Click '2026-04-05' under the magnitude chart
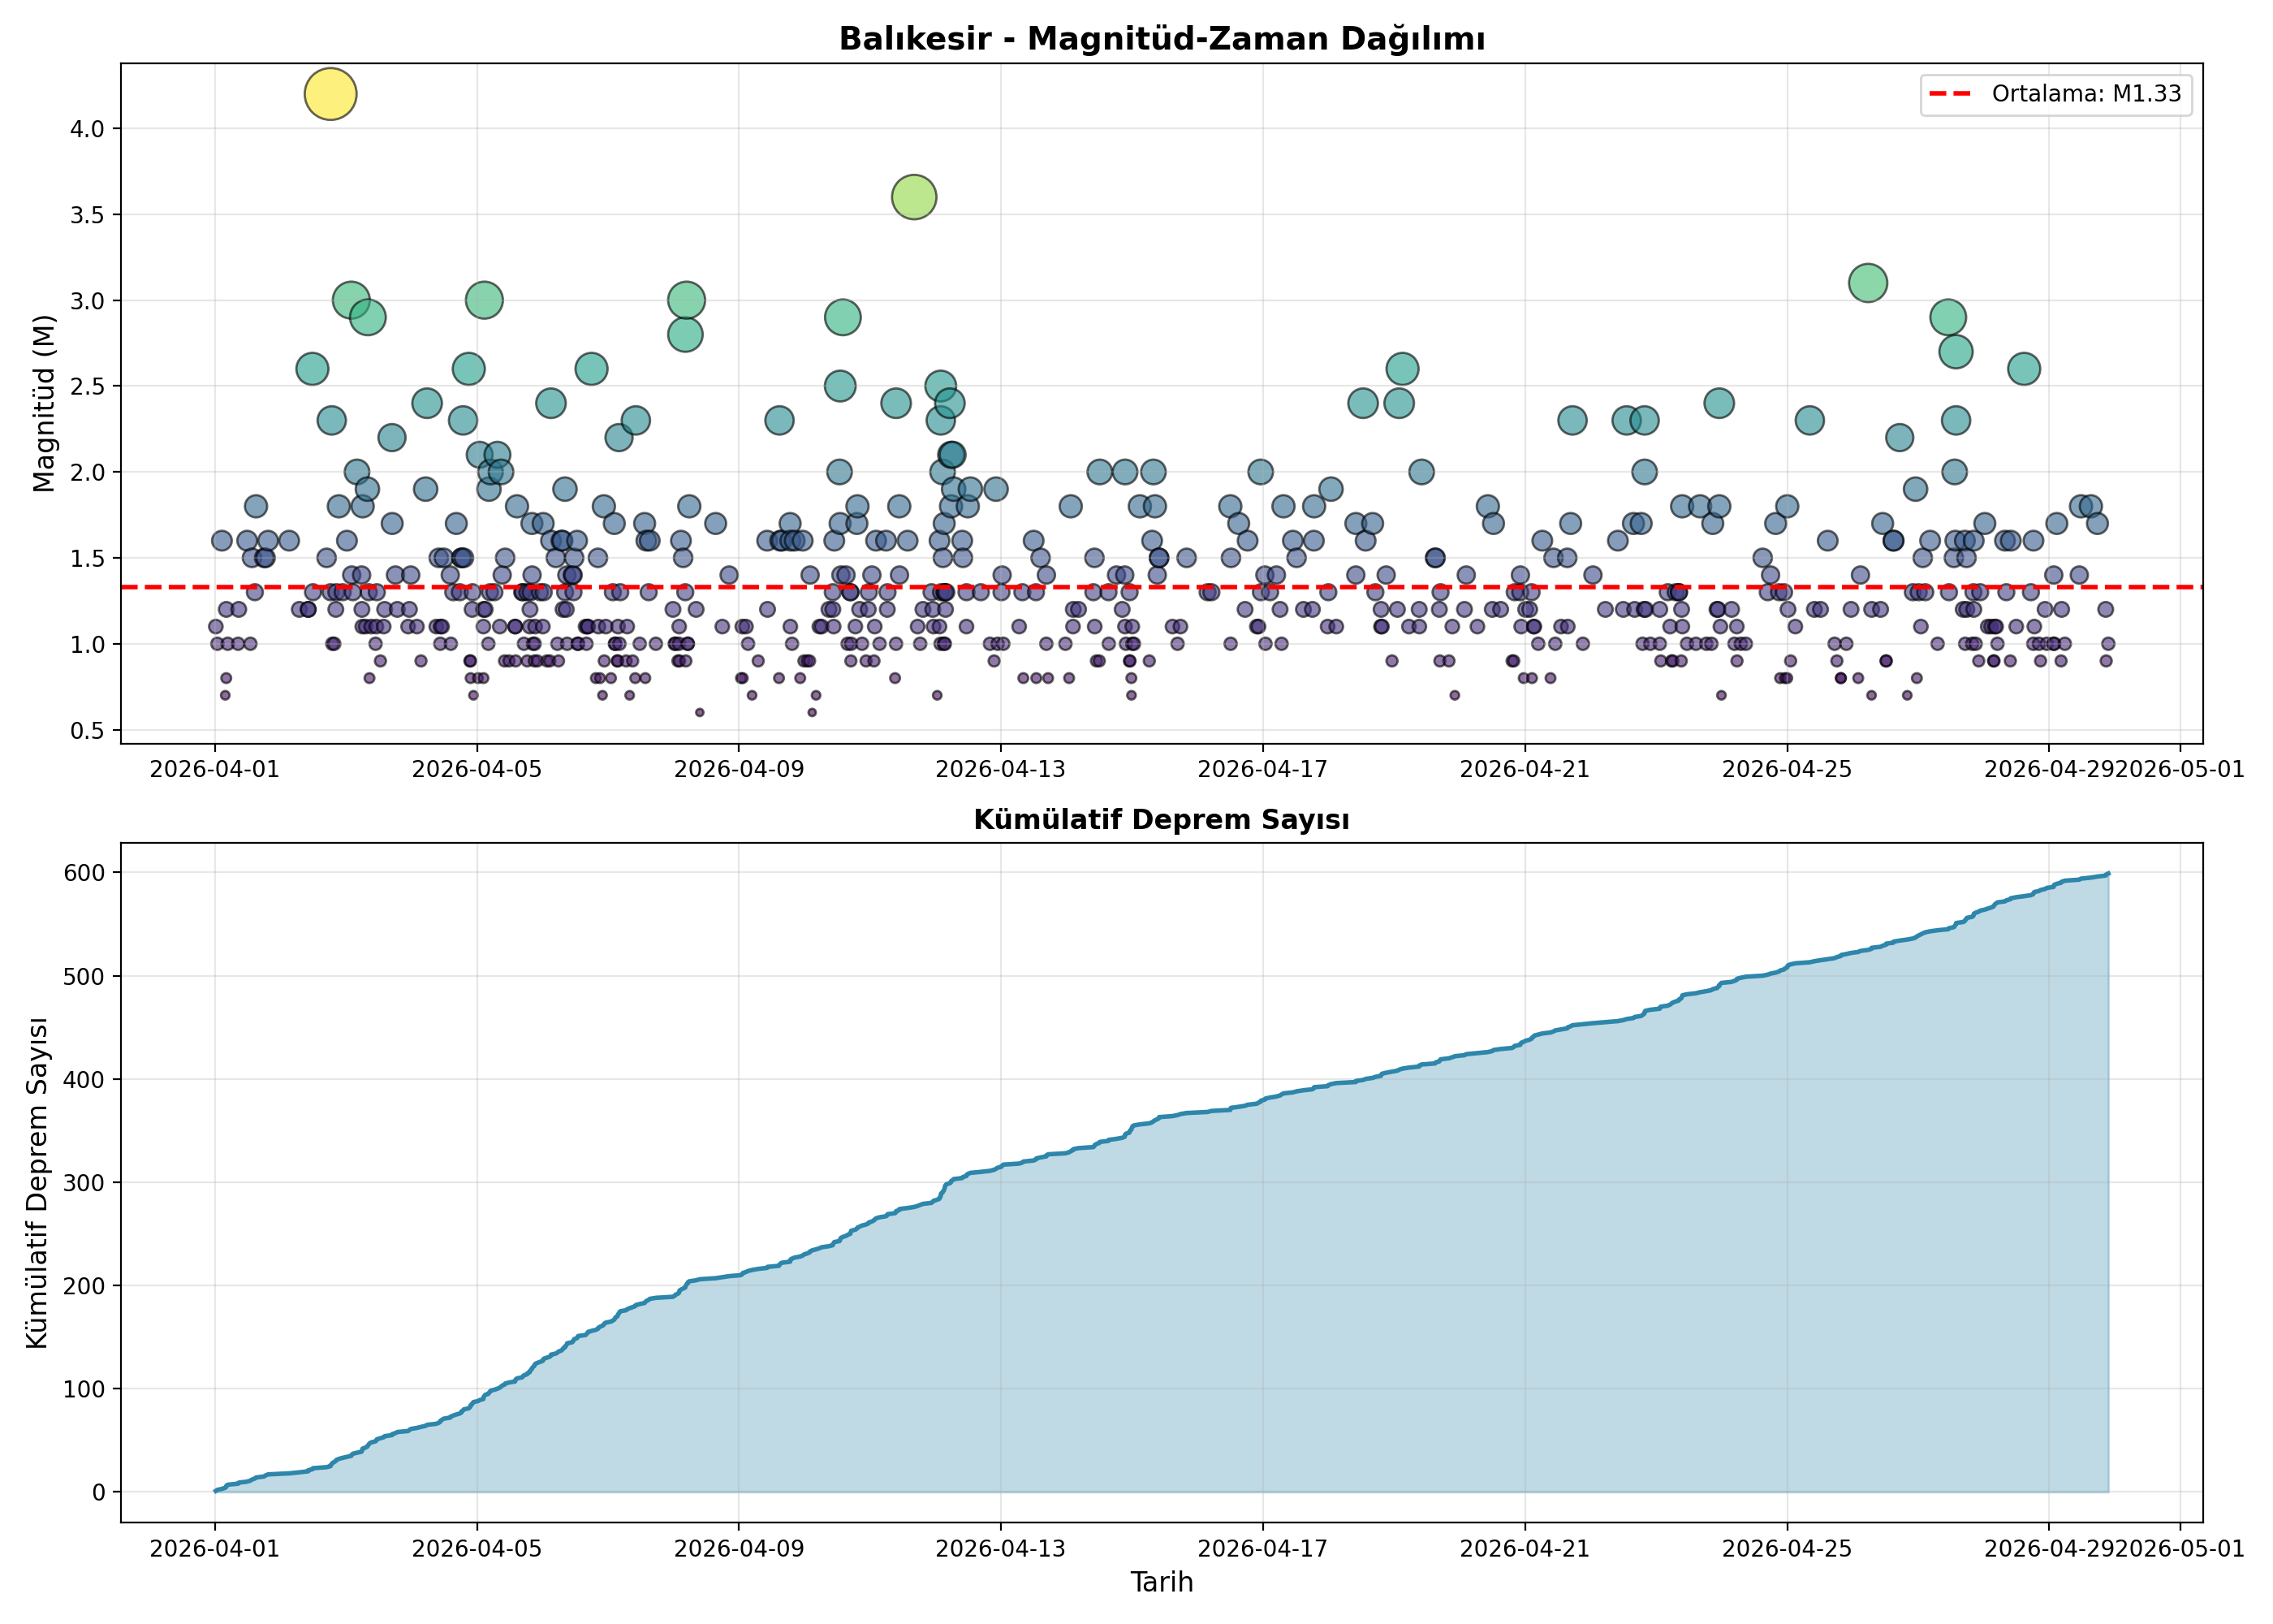 (x=477, y=769)
